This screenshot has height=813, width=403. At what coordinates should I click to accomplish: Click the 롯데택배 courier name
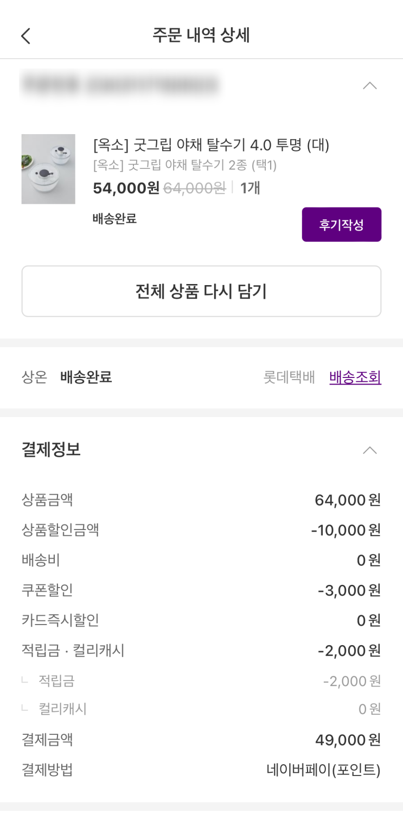(289, 377)
